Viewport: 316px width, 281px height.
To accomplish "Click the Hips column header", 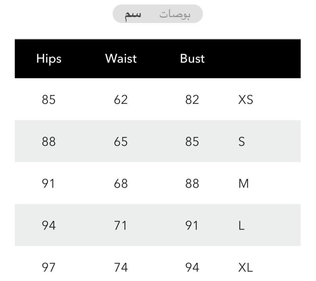I will point(49,59).
